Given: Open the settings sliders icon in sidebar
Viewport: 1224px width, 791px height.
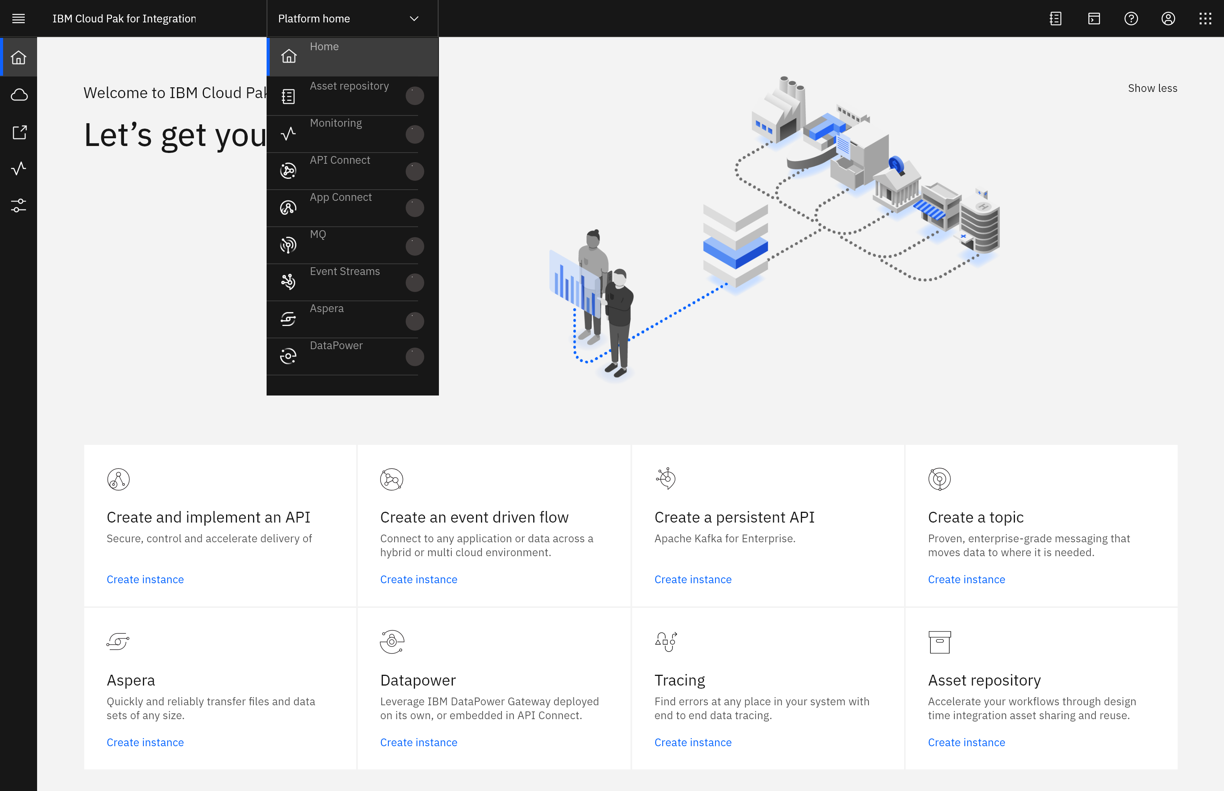Looking at the screenshot, I should point(19,205).
